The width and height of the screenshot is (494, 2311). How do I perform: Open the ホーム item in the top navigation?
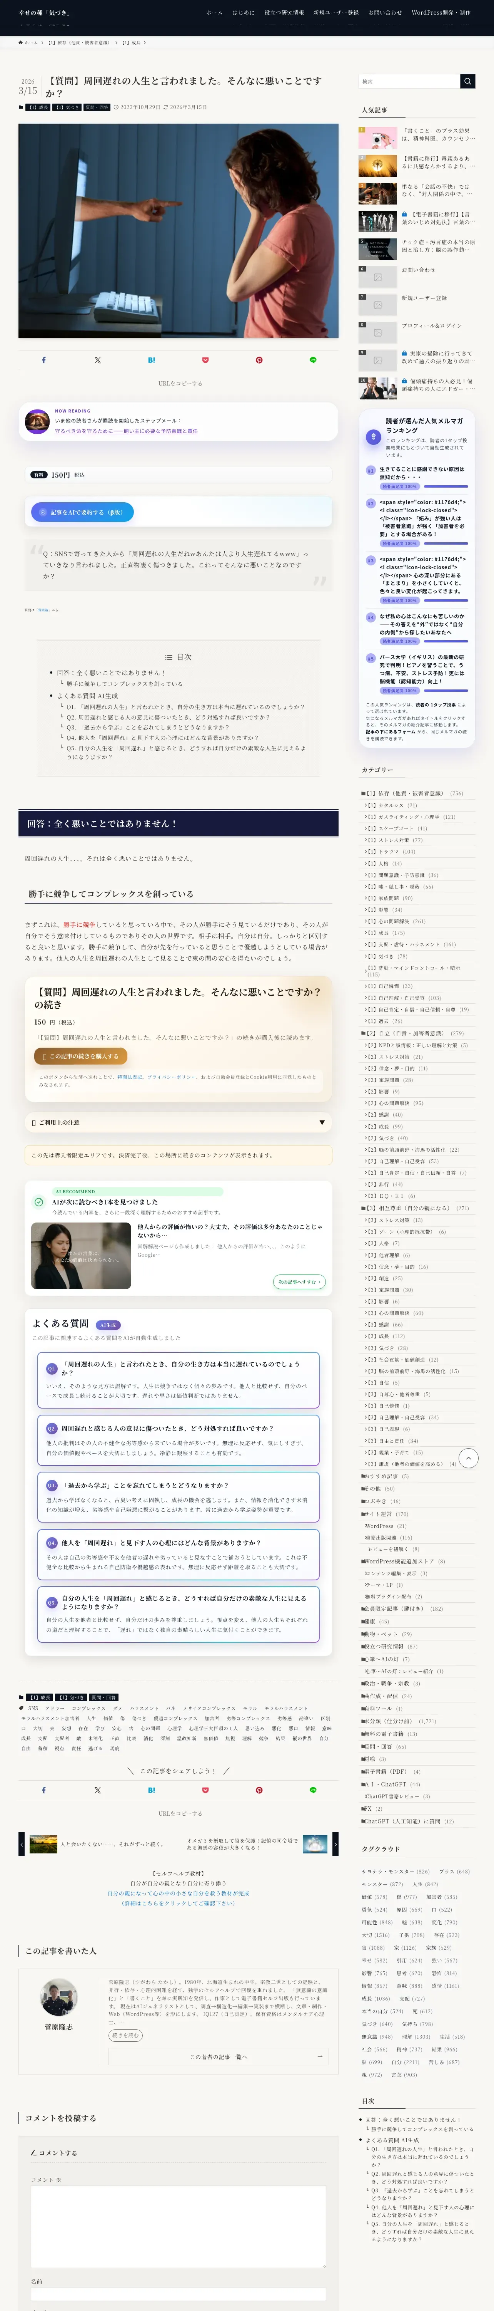tap(214, 13)
